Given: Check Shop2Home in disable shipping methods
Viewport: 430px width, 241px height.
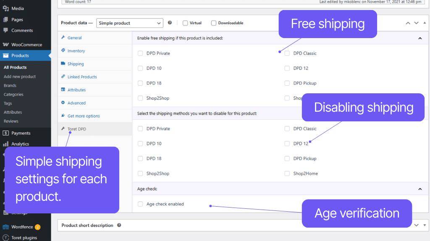Looking at the screenshot, I should [x=287, y=173].
